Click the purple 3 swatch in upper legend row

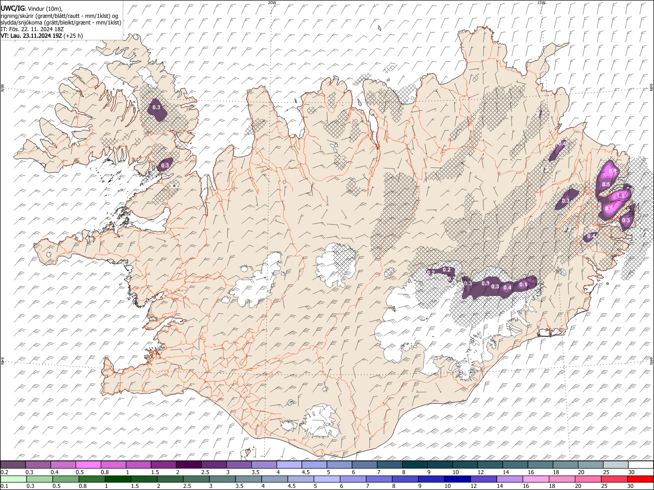(x=239, y=464)
